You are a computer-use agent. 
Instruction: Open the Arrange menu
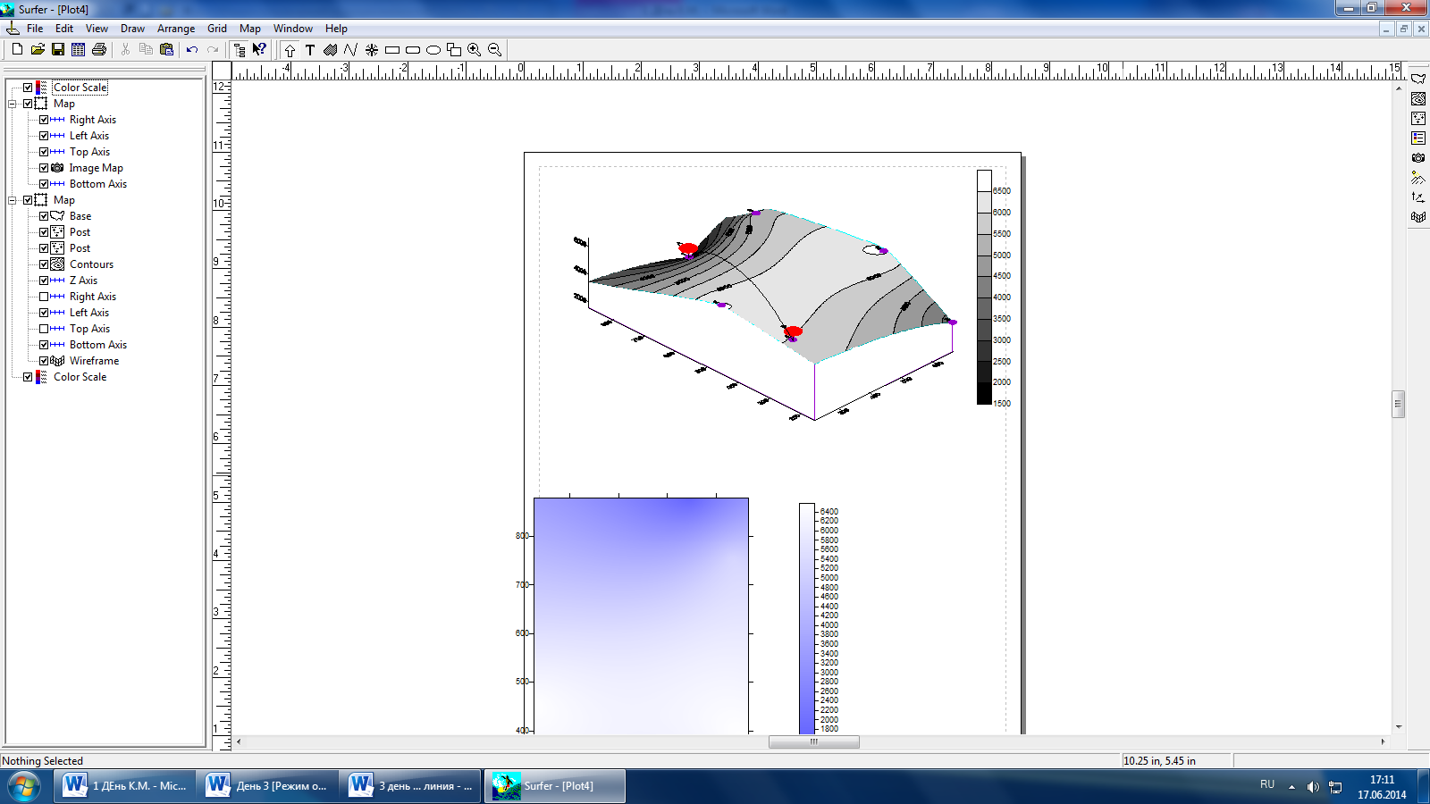click(x=176, y=29)
